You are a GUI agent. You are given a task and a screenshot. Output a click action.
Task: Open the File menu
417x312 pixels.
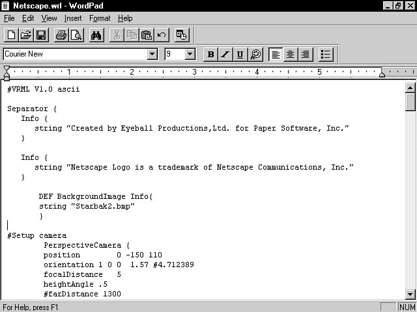(9, 18)
